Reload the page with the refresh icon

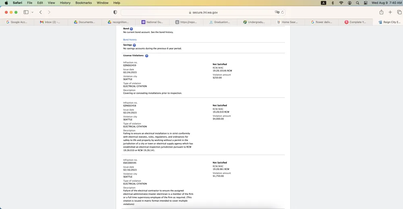[x=283, y=12]
